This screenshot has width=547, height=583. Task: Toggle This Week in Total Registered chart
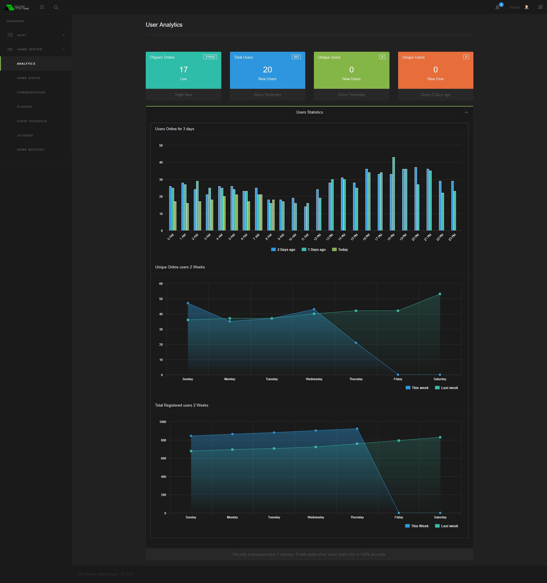coord(417,526)
